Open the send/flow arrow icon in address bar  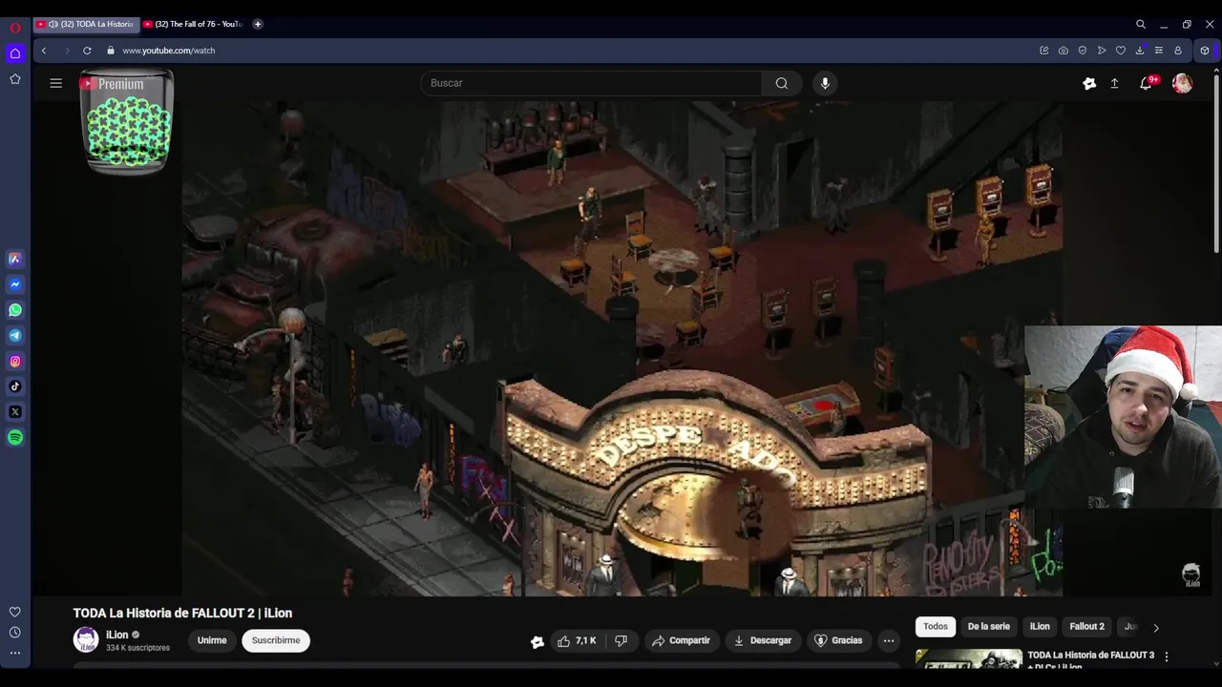click(1102, 51)
